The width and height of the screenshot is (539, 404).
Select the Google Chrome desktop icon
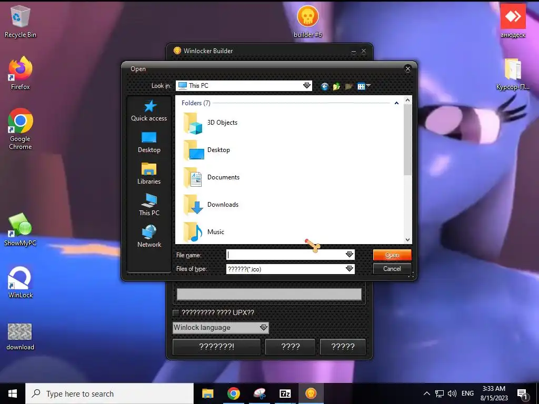[x=21, y=129]
